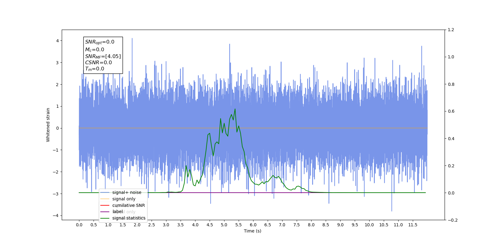Click the 'signal statistics' legend label
The height and width of the screenshot is (247, 494).
129,218
